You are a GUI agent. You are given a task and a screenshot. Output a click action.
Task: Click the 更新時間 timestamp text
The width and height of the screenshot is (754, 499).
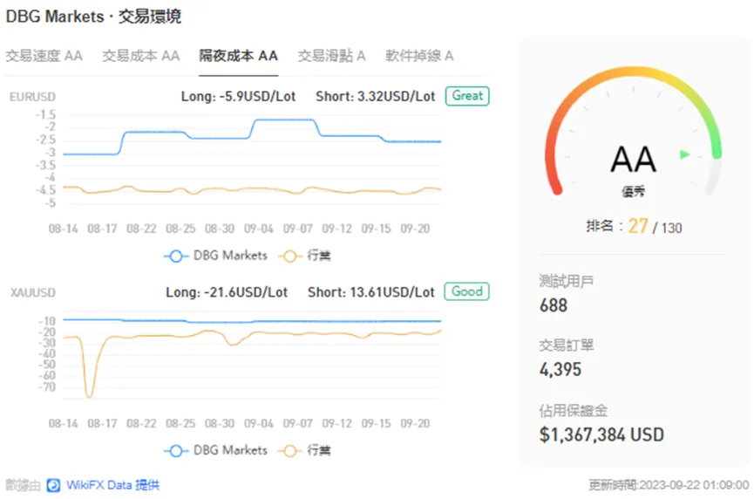coord(669,485)
